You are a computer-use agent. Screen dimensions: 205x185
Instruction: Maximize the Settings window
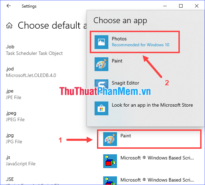coord(181,6)
